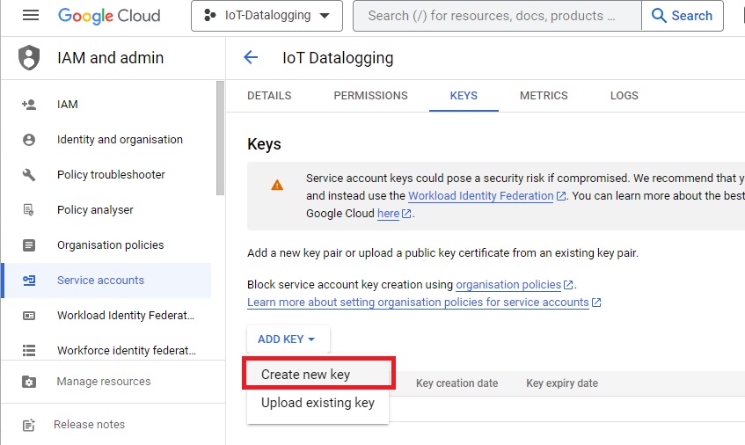Viewport: 745px width, 445px height.
Task: Open the Workload Identity Federation link
Action: pyautogui.click(x=480, y=196)
